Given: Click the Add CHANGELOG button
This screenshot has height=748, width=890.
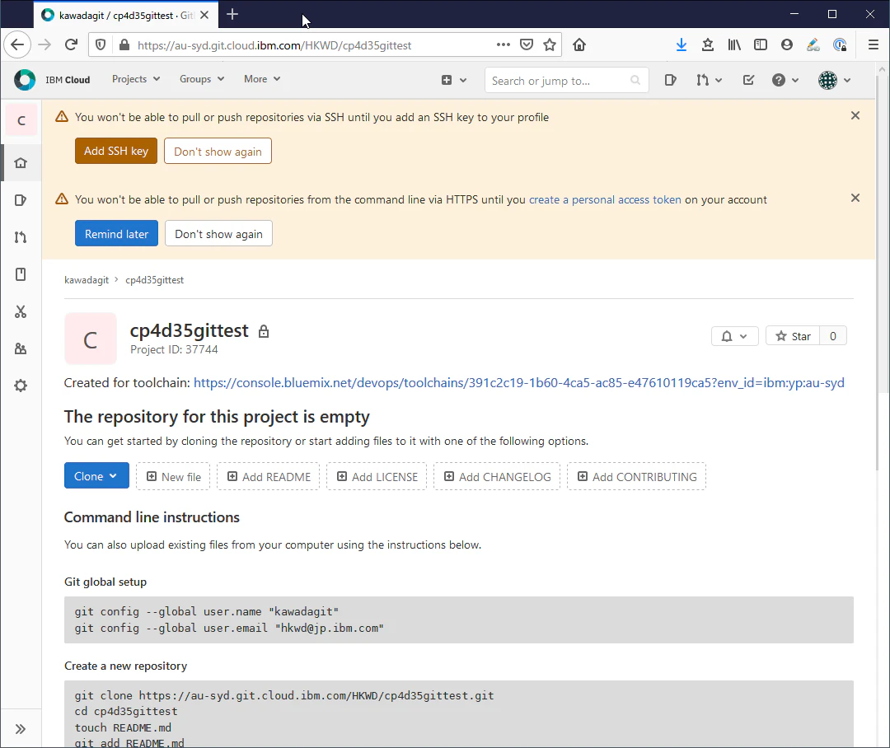Looking at the screenshot, I should click(x=497, y=476).
